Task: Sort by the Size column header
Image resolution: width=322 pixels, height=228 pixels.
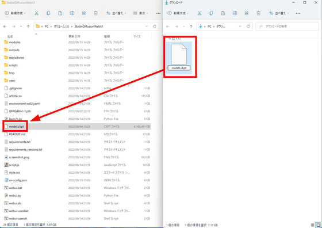Action: (x=137, y=36)
